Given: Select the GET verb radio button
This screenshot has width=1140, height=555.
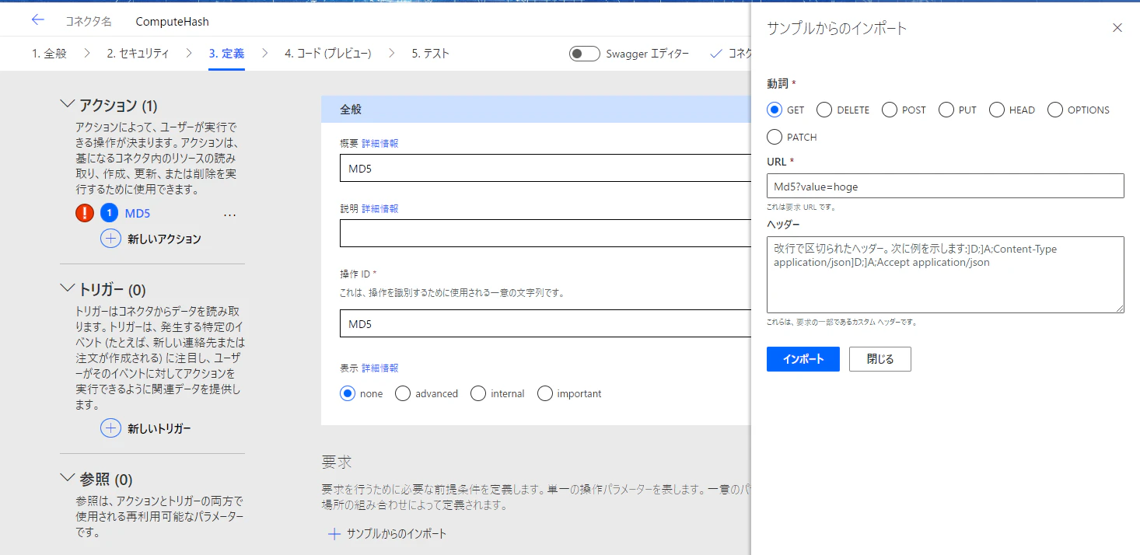Looking at the screenshot, I should 774,110.
